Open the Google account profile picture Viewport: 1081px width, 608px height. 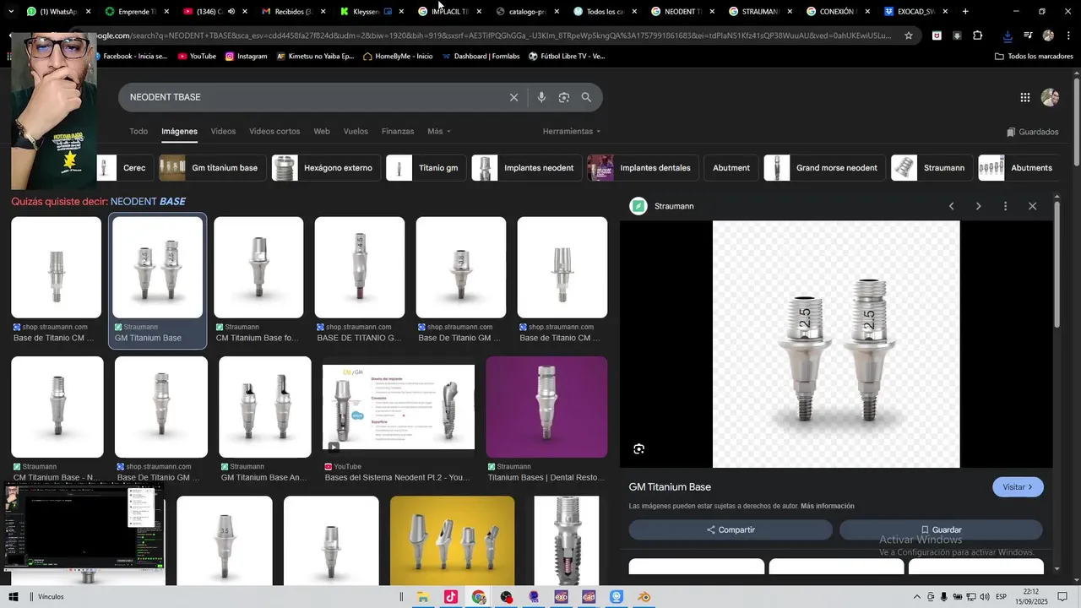[1050, 97]
